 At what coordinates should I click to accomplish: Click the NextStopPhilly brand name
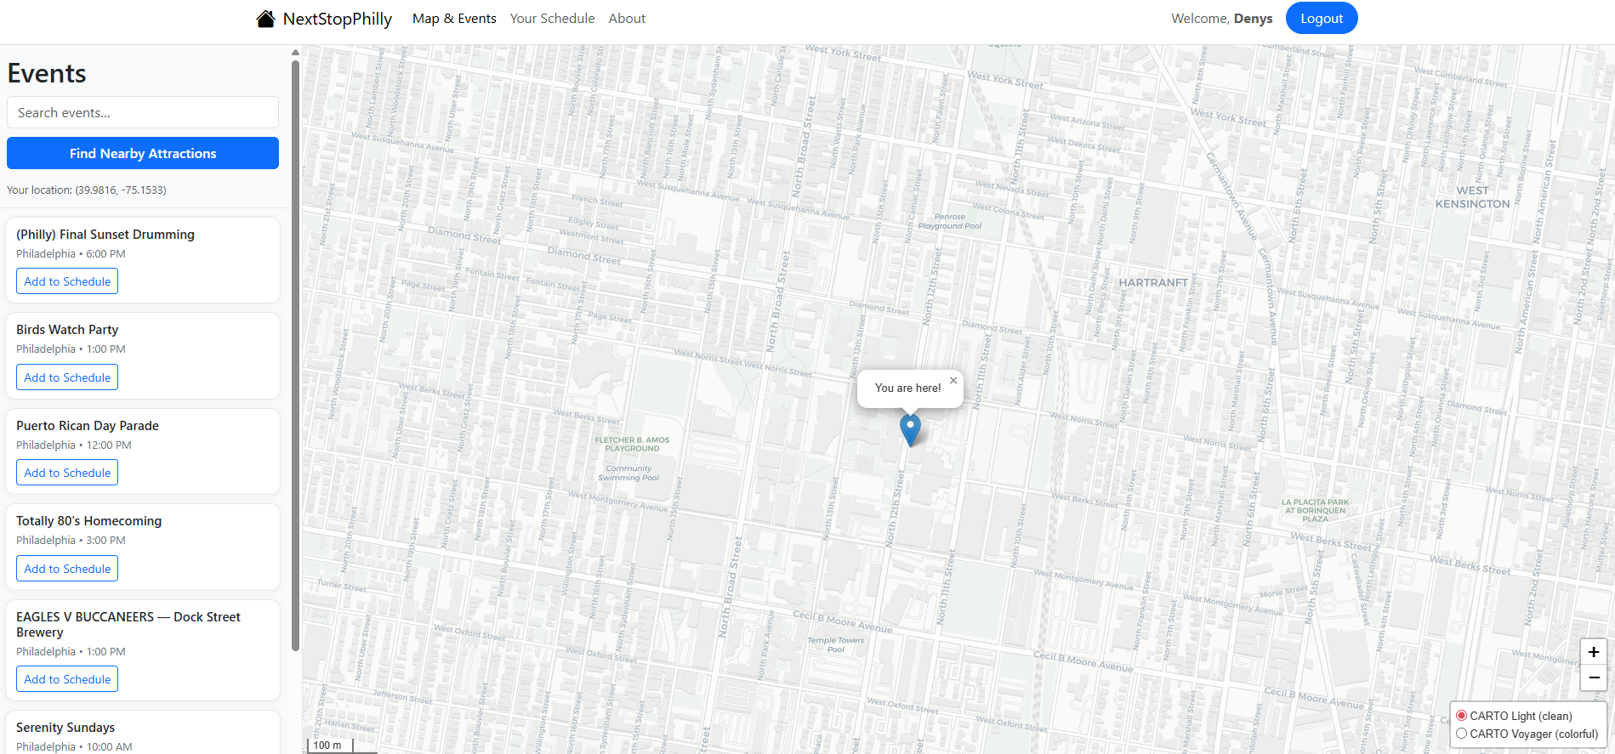[337, 19]
